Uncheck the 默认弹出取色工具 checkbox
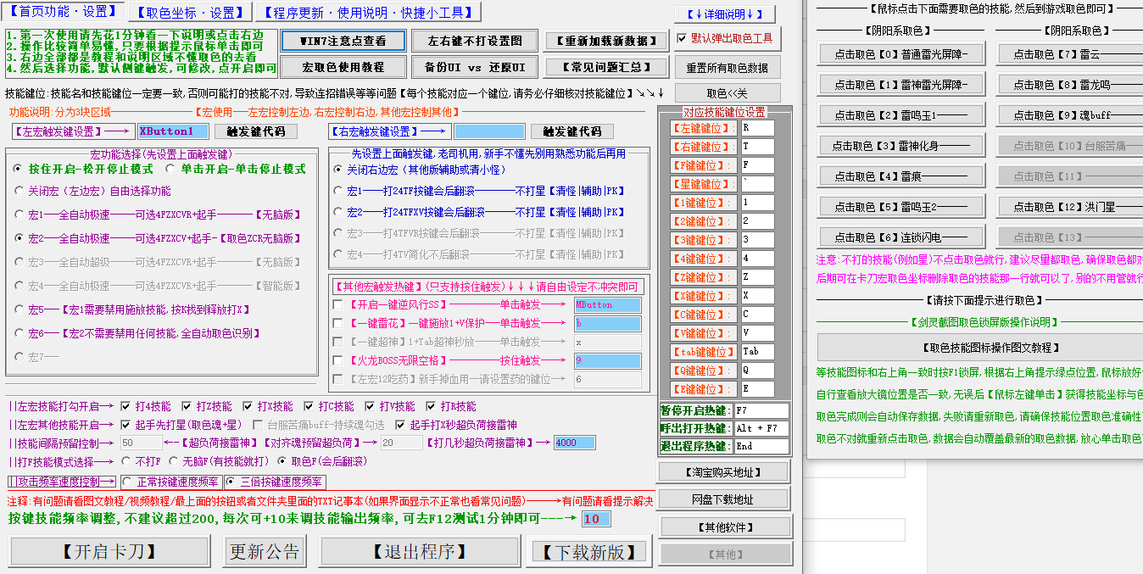 tap(683, 38)
